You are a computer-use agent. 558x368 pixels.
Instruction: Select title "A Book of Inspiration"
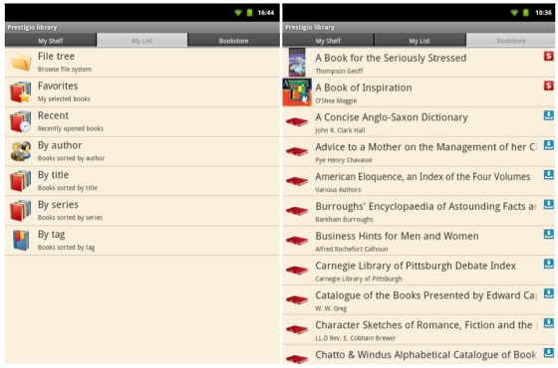tap(364, 88)
